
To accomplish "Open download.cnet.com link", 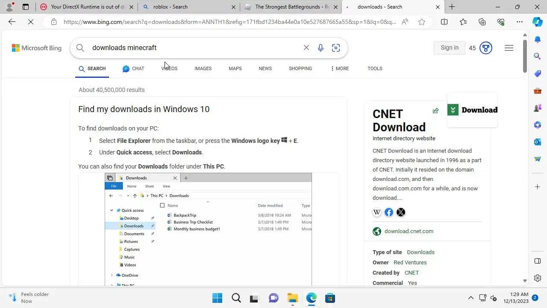I will [x=409, y=231].
